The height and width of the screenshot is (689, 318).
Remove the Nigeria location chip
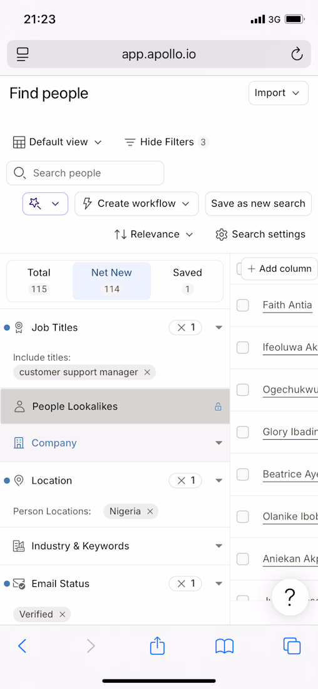(x=150, y=512)
